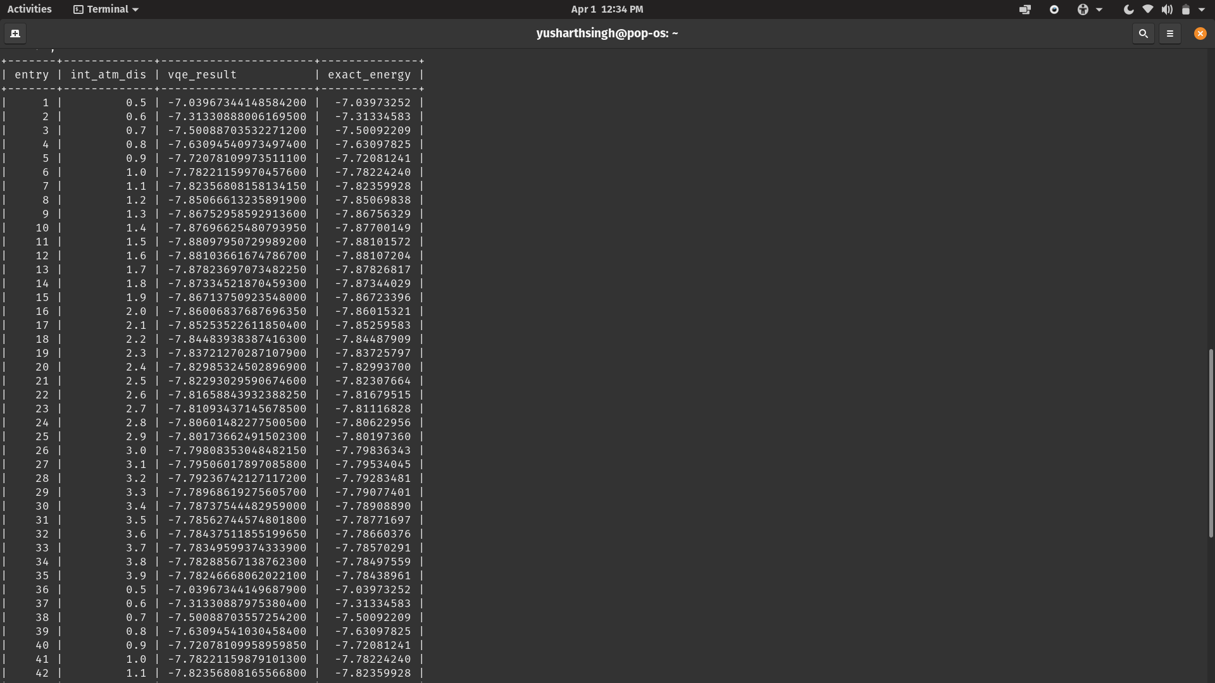Image resolution: width=1215 pixels, height=683 pixels.
Task: Click vqe value -7.79808353048482150
Action: tap(237, 450)
